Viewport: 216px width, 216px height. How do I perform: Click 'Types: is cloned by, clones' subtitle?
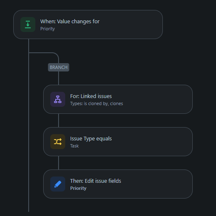[96, 103]
